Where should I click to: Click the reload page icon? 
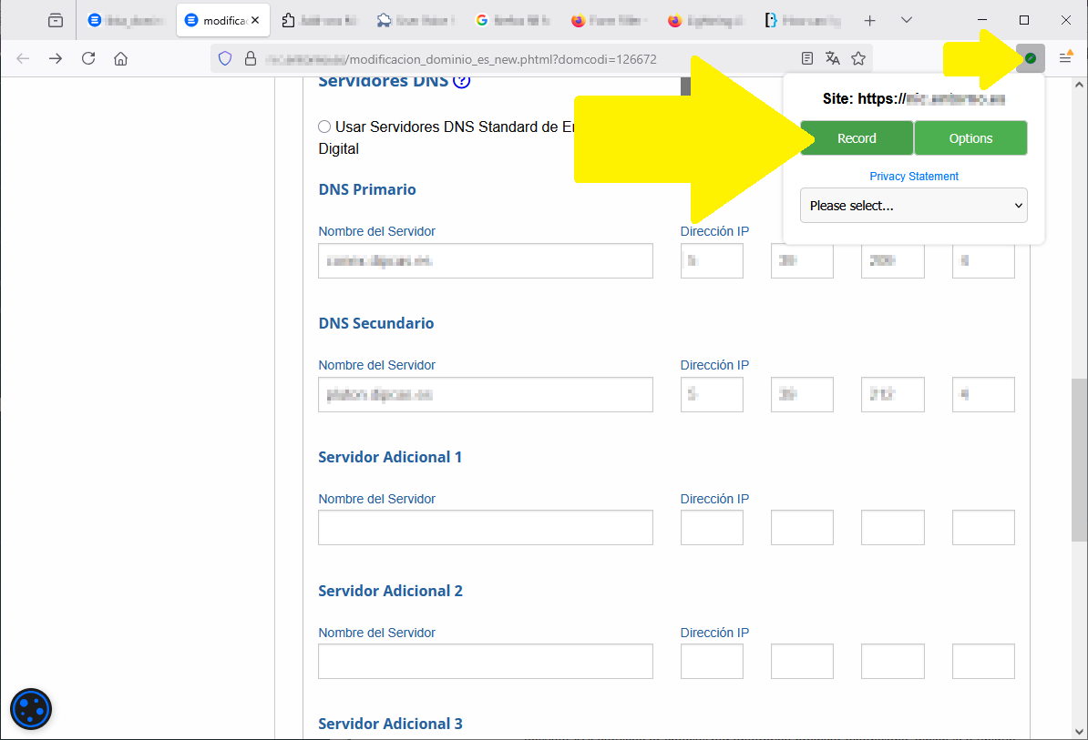point(88,58)
